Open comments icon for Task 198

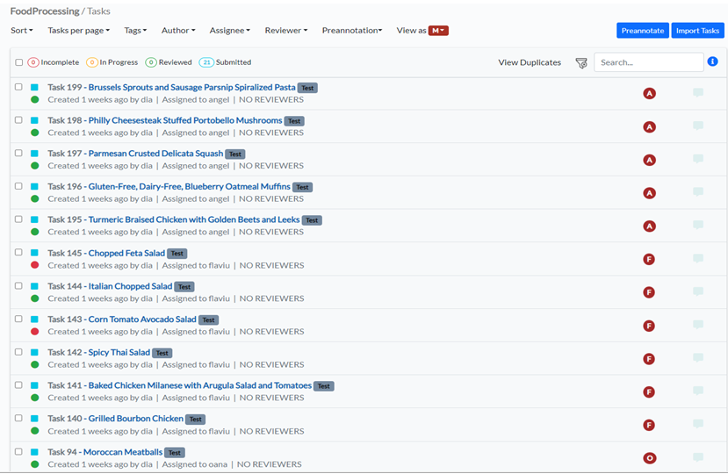[698, 126]
